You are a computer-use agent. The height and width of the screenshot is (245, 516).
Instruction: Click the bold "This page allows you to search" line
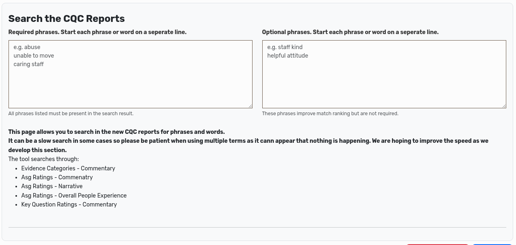pyautogui.click(x=116, y=132)
